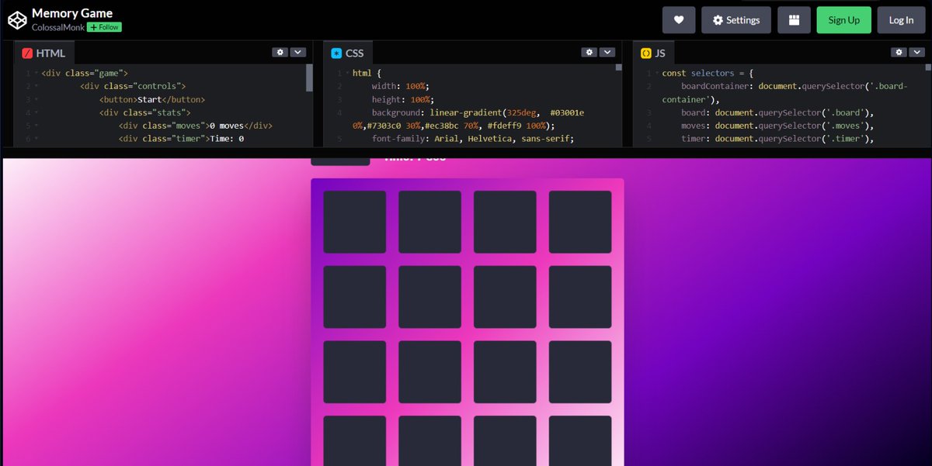Flip the third card in row two
The image size is (932, 466).
coord(505,297)
